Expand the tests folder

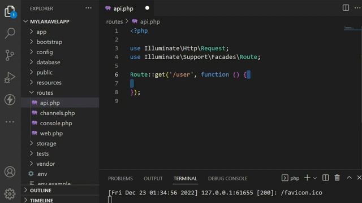42,153
